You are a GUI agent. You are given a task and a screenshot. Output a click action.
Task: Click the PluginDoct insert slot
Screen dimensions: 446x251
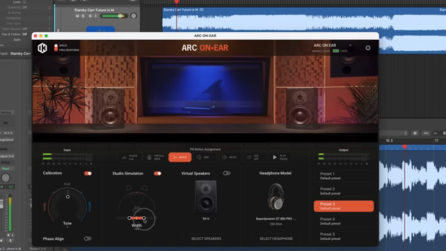7,139
